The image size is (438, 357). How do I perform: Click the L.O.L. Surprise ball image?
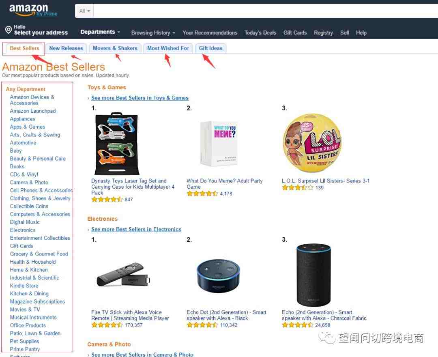point(312,143)
